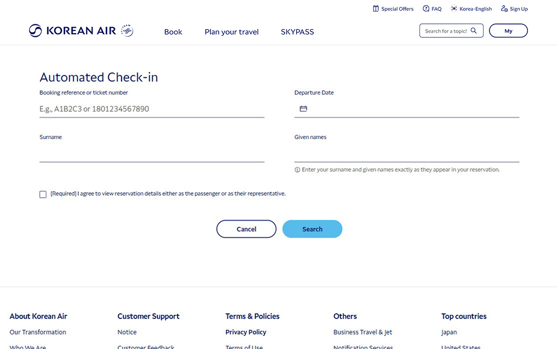The width and height of the screenshot is (557, 349).
Task: Click the Cancel button
Action: [246, 229]
